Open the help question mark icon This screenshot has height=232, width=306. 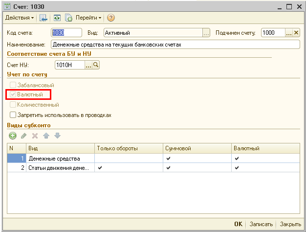click(x=111, y=18)
